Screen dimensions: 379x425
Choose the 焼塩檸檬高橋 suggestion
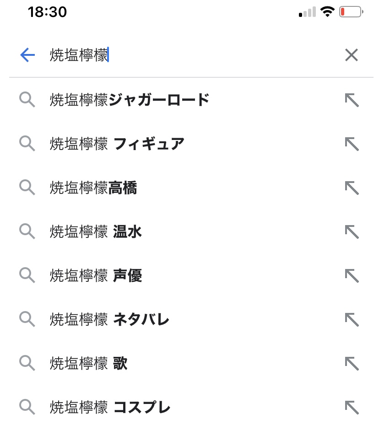[93, 188]
